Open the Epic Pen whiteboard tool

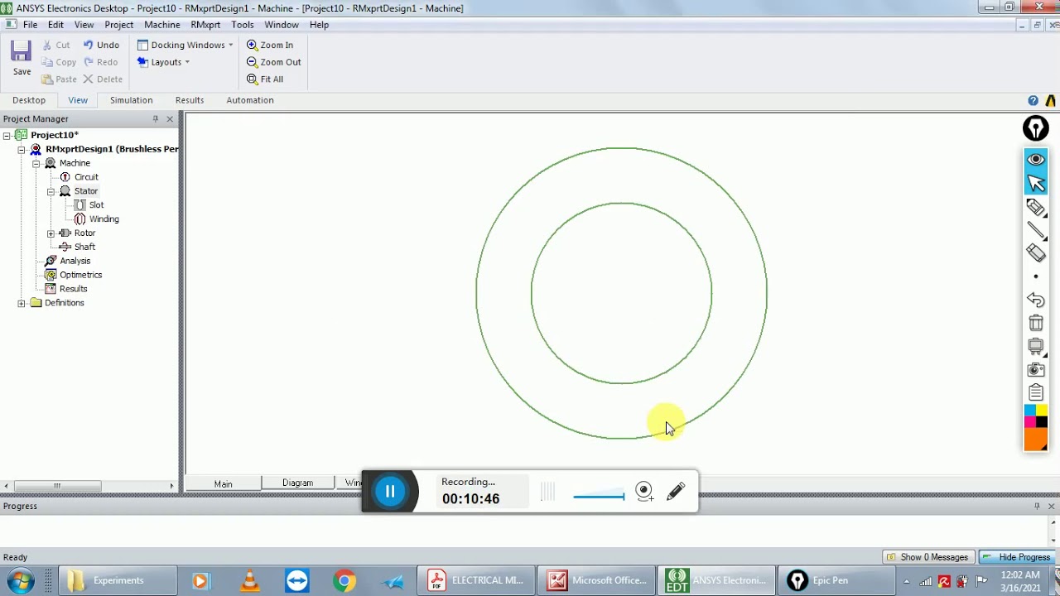click(x=1036, y=346)
